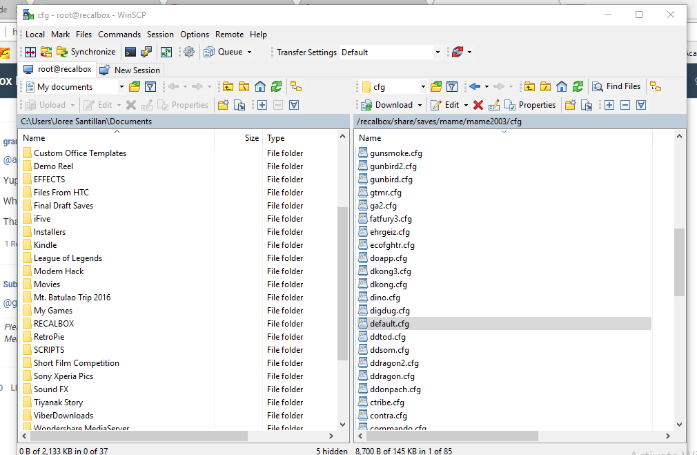Click local panel filter icon
The height and width of the screenshot is (455, 697).
click(150, 87)
